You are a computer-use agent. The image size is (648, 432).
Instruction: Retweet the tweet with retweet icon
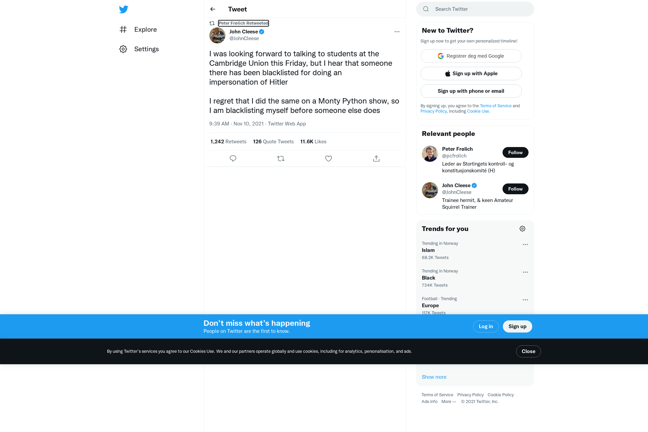281,159
